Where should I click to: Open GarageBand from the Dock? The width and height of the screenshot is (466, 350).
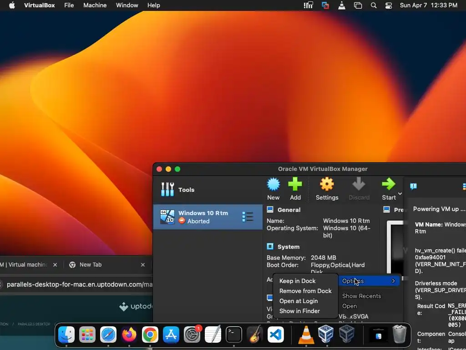point(255,334)
